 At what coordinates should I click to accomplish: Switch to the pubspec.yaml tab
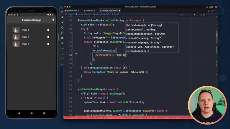tap(72, 10)
